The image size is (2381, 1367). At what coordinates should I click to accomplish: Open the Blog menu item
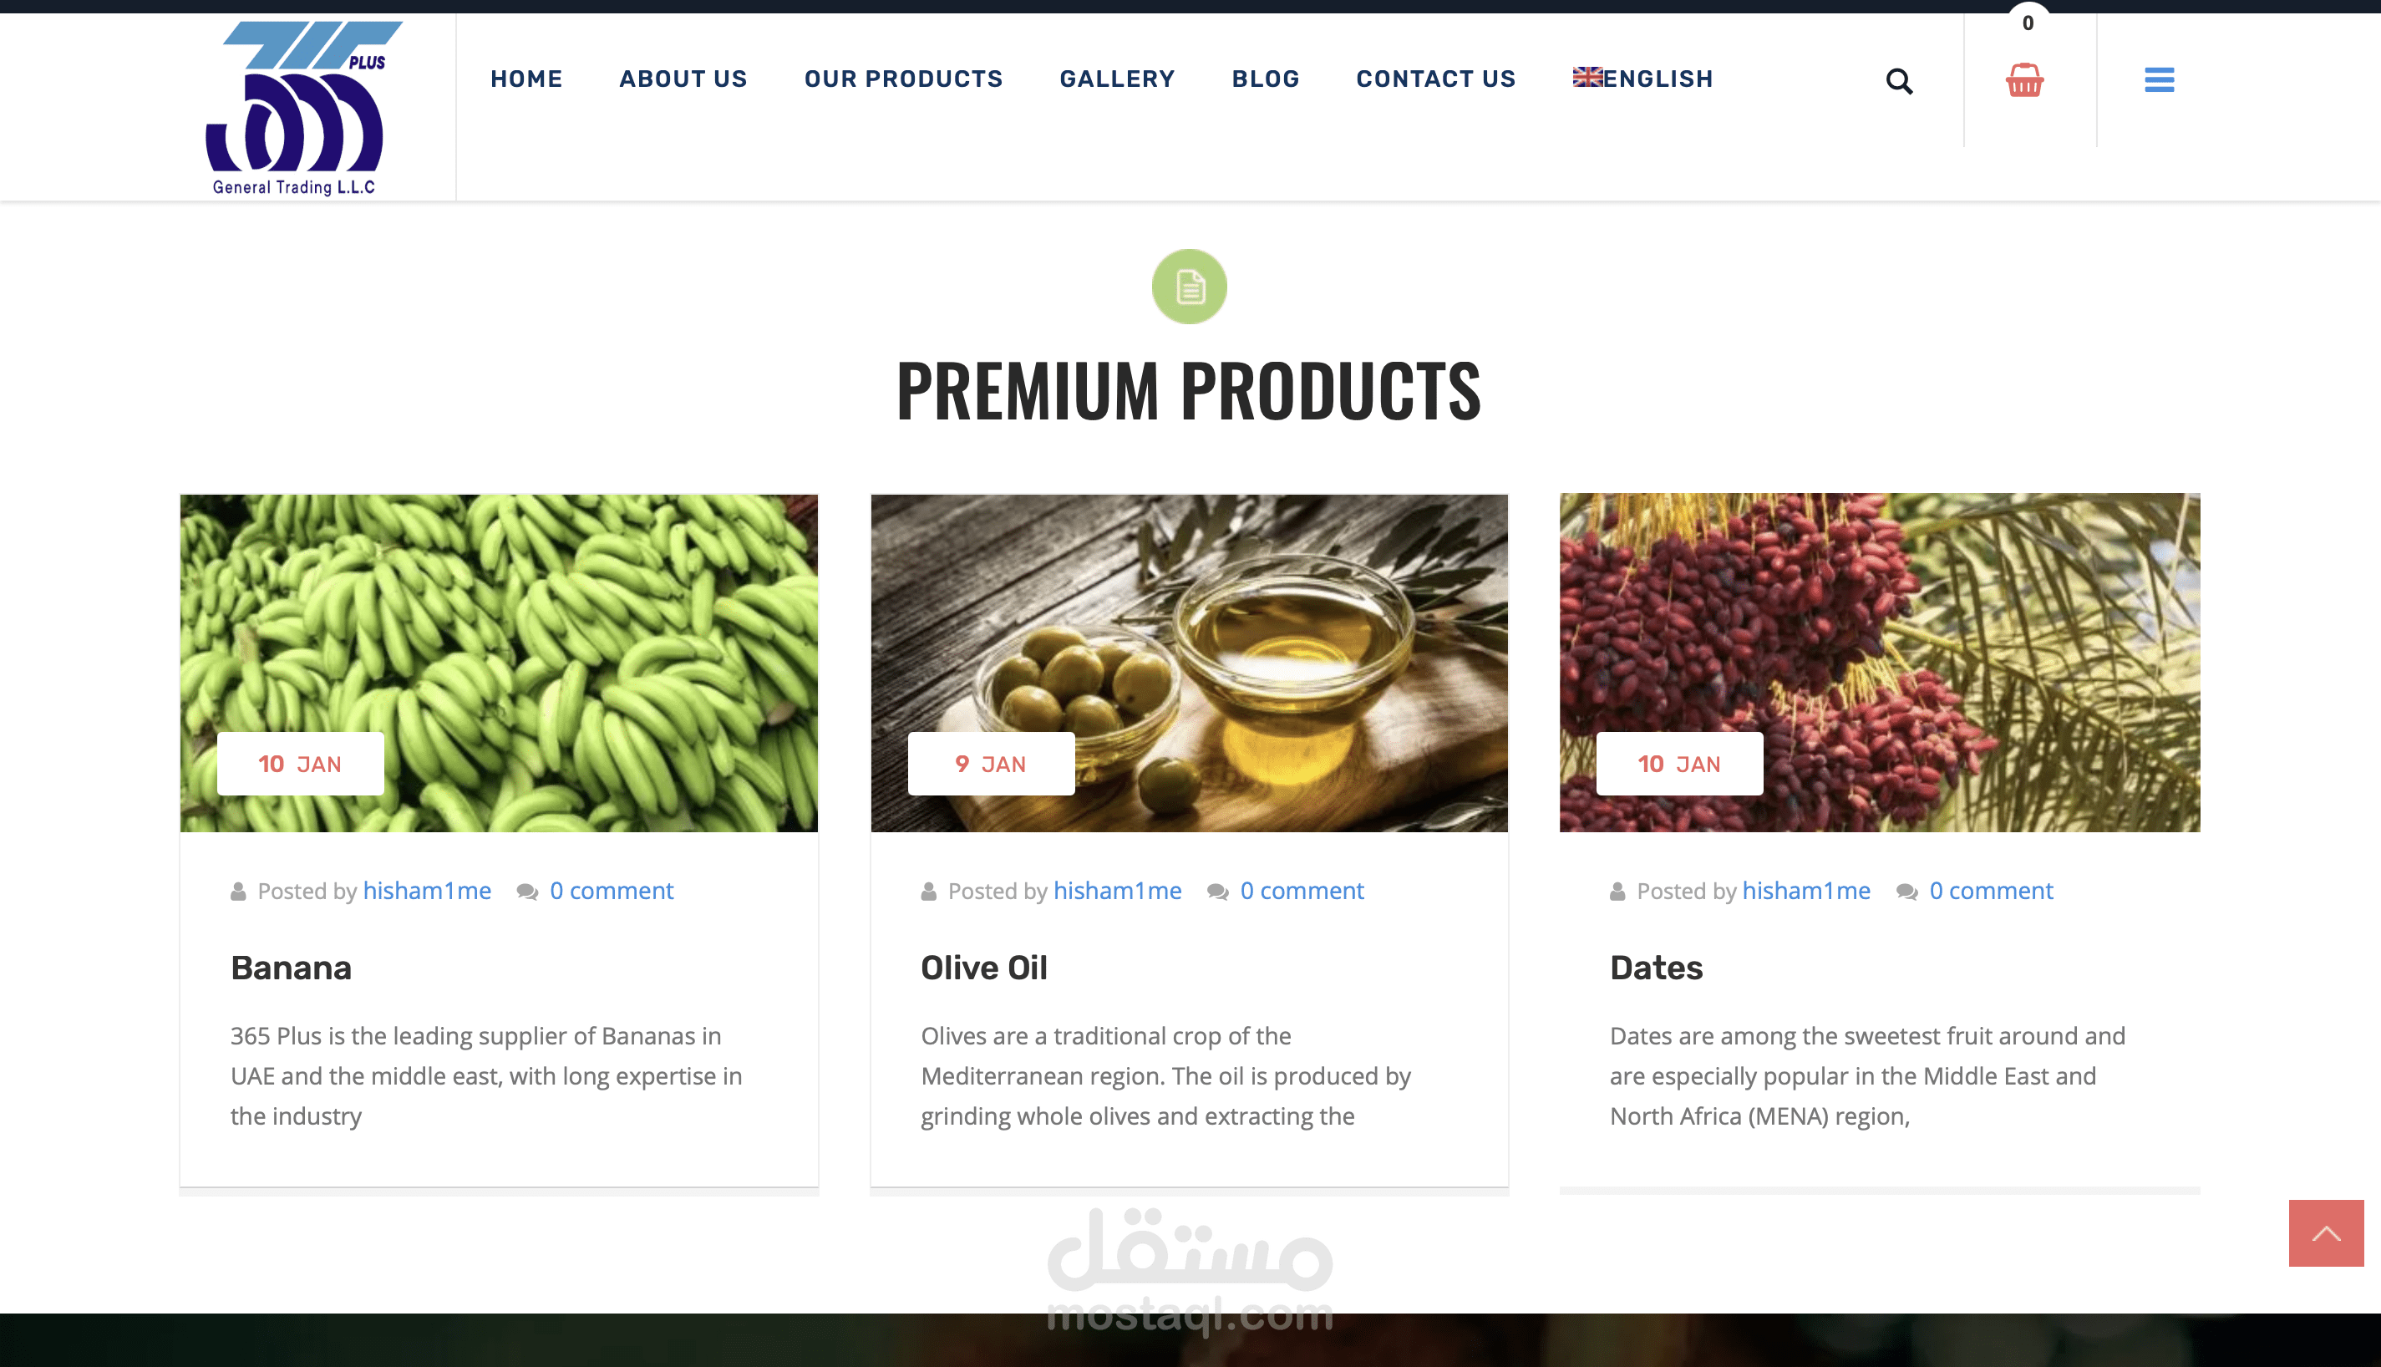tap(1265, 79)
